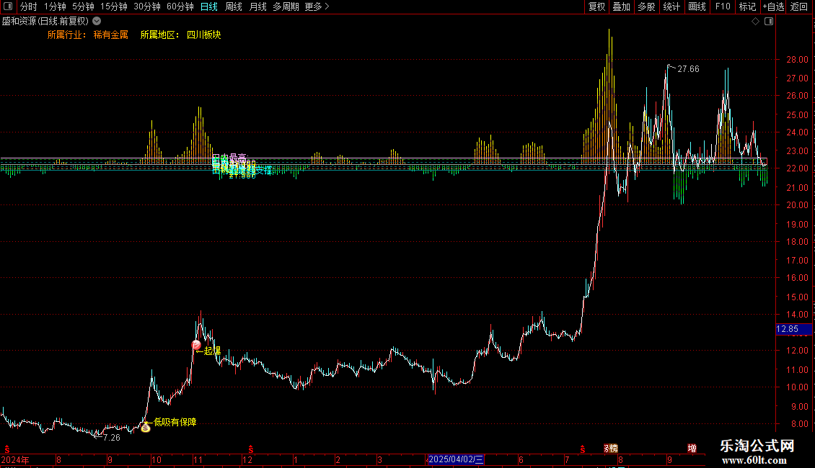815x468 pixels.
Task: Click the 27.66 high price label
Action: tap(688, 69)
